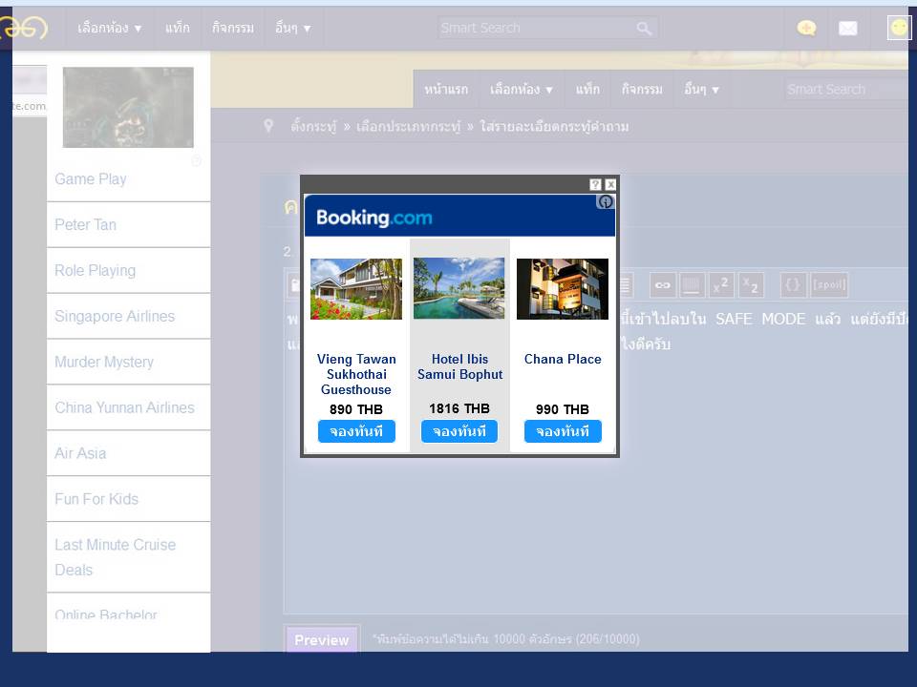Open Singapore Airlines sidebar link
Image resolution: width=917 pixels, height=687 pixels.
(x=115, y=316)
